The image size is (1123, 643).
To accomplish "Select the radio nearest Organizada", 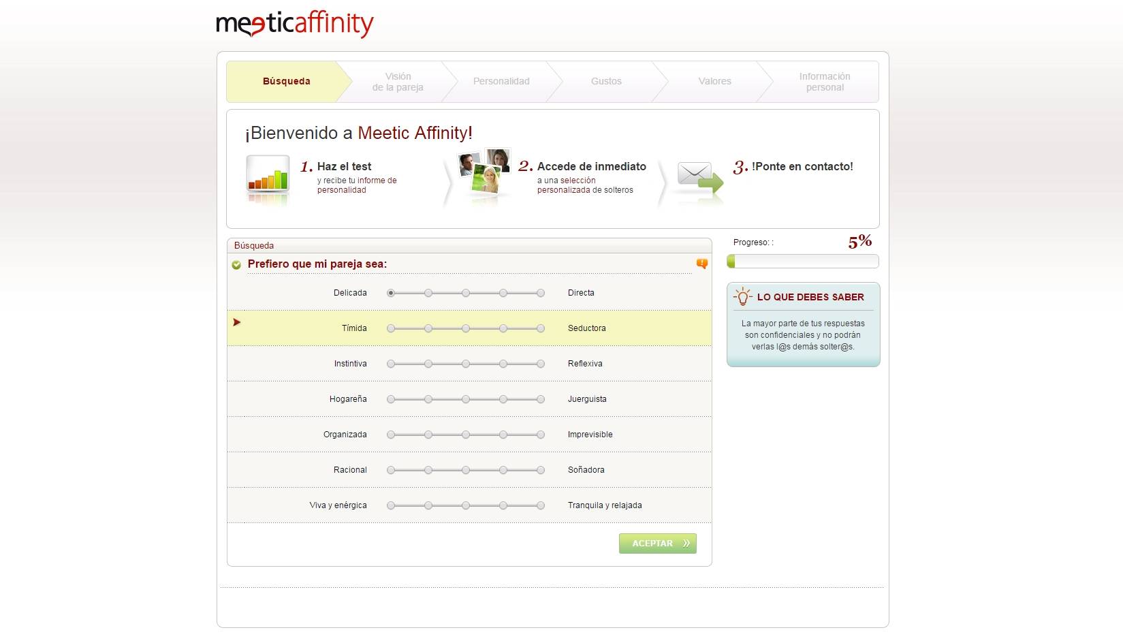I will (391, 435).
